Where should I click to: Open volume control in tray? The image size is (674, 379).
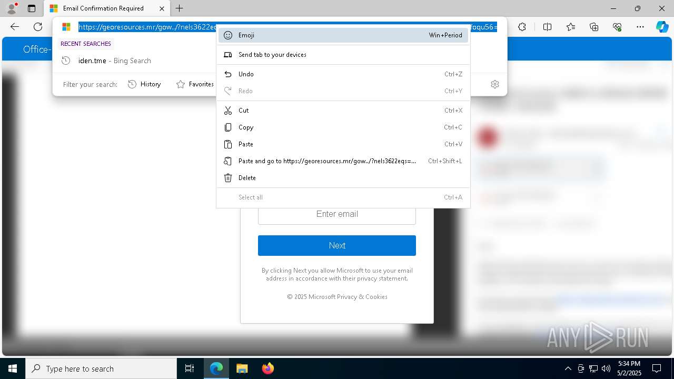click(x=606, y=368)
